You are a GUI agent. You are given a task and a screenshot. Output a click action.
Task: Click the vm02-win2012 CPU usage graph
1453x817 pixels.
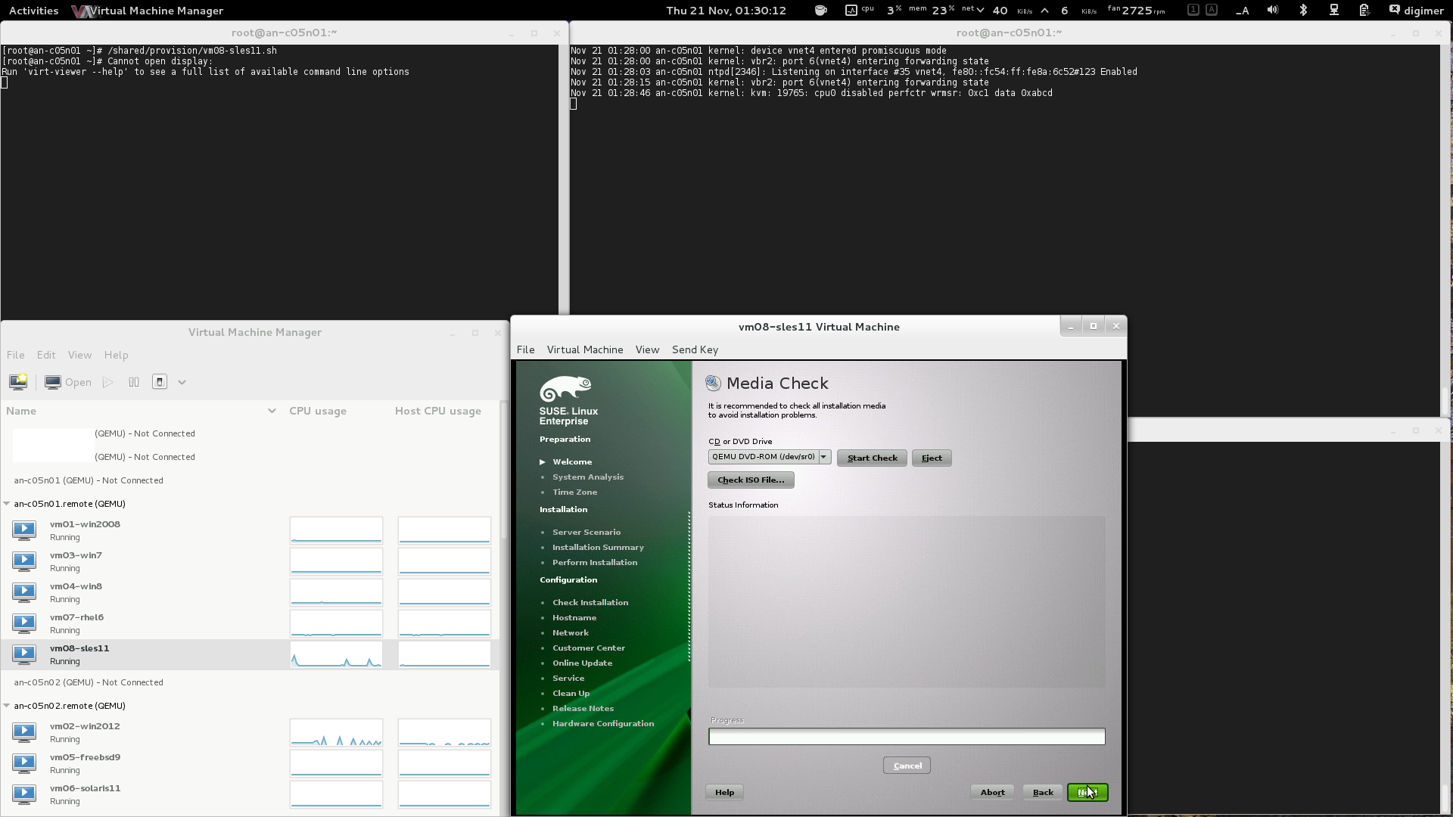pyautogui.click(x=336, y=732)
